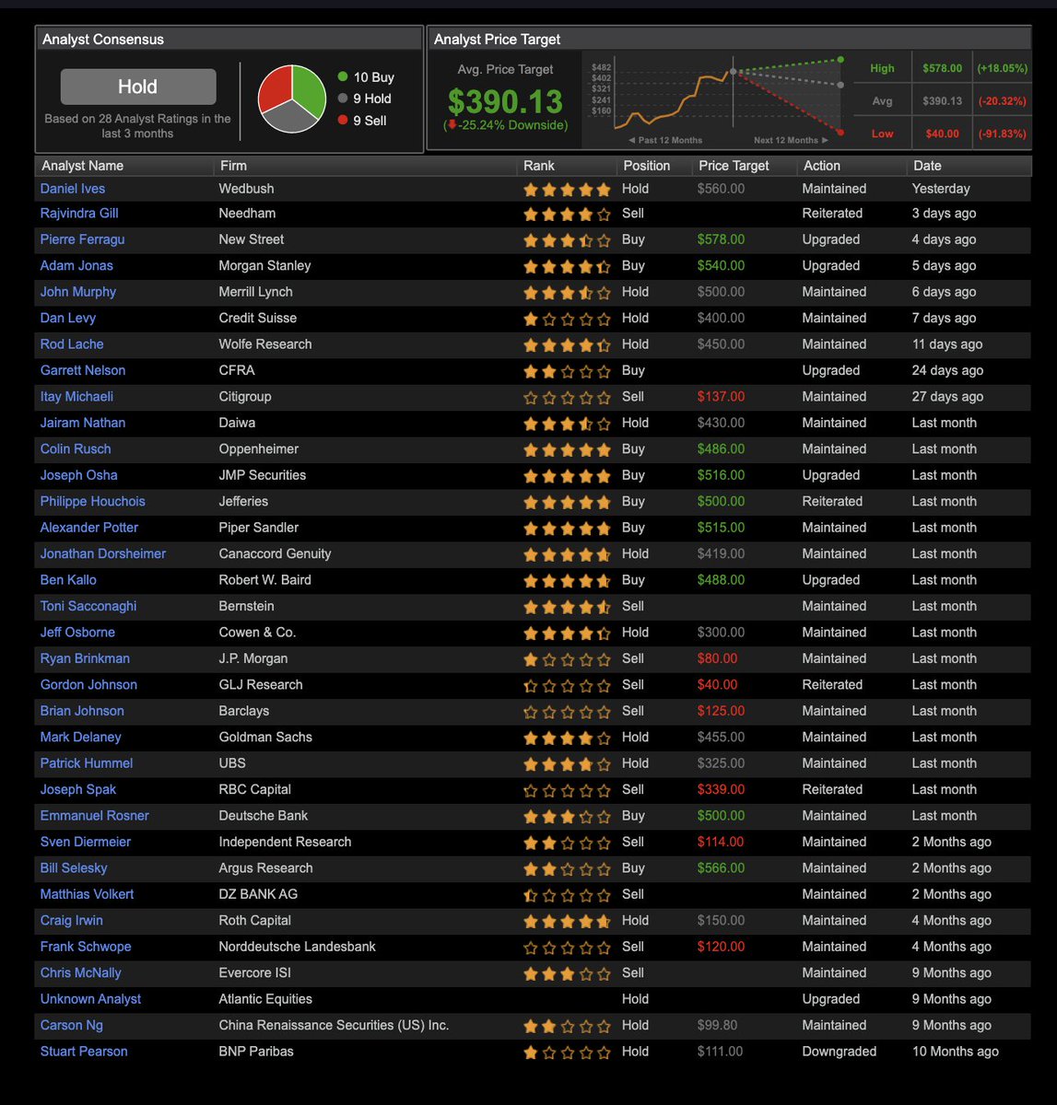Click the (-91.83%) low downside value

tap(1002, 134)
